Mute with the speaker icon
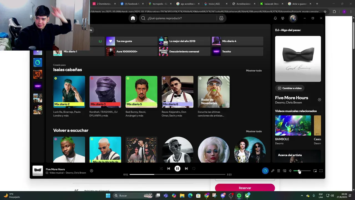 (x=290, y=171)
